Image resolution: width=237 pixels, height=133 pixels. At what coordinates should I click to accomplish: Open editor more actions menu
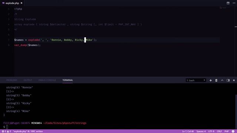coord(234,3)
